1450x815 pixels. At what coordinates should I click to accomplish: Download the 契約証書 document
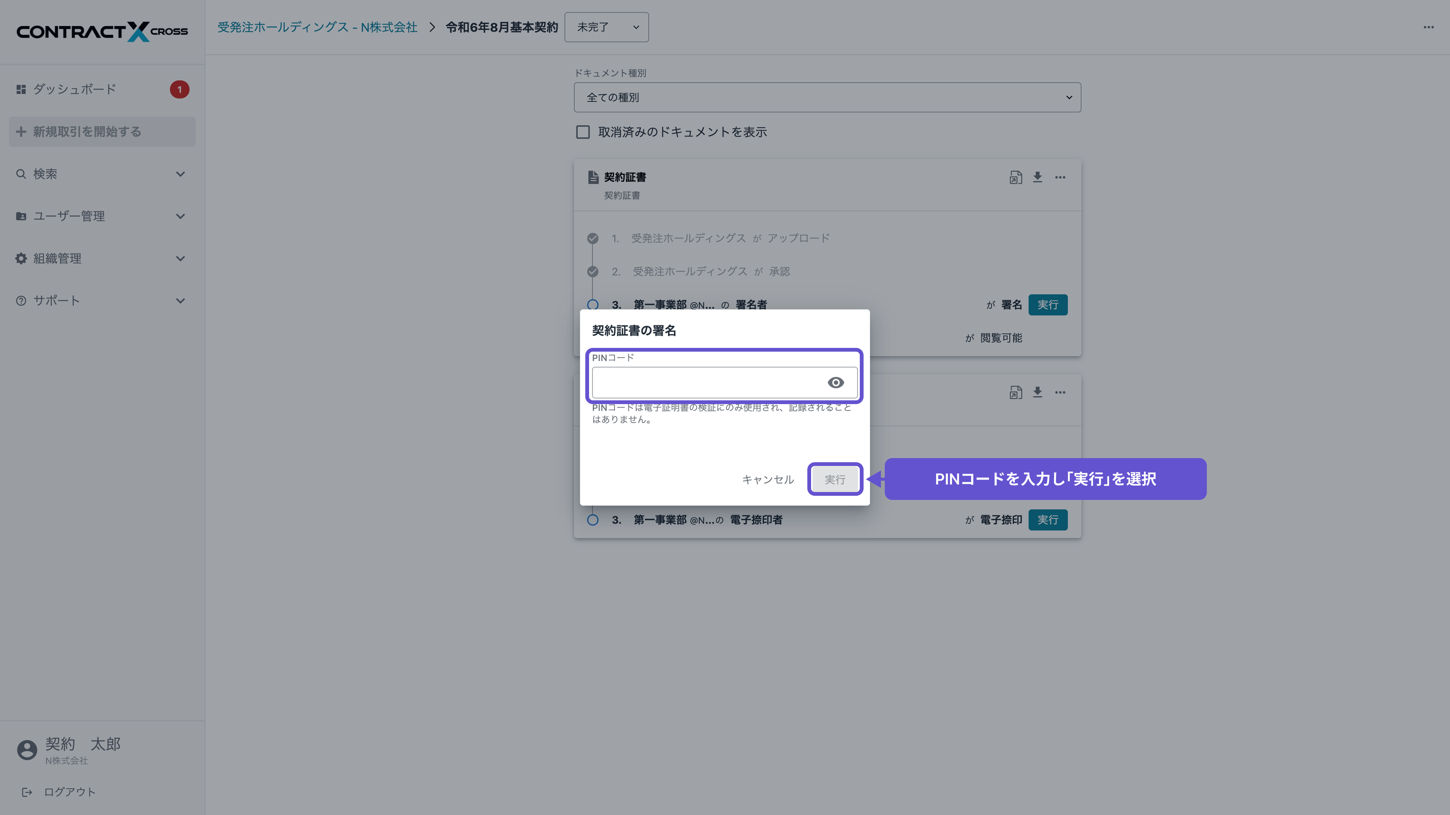[x=1037, y=177]
